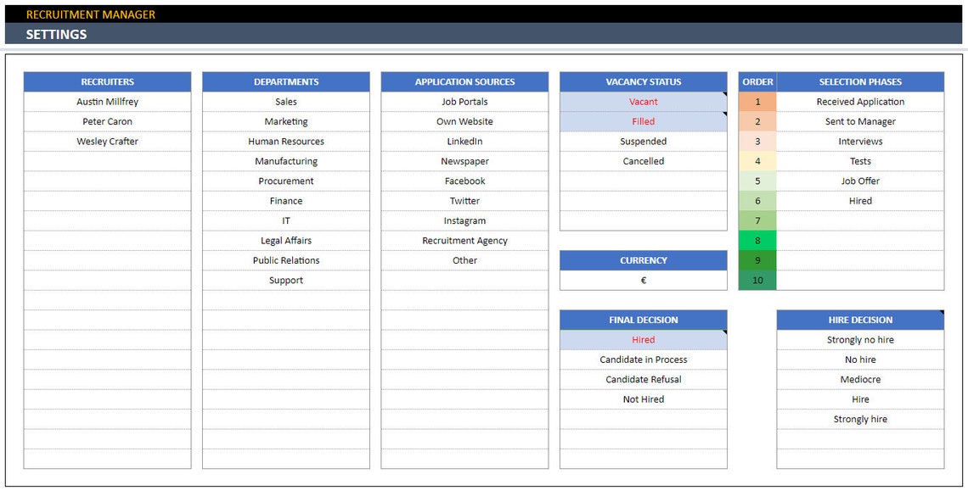Image resolution: width=968 pixels, height=496 pixels.
Task: Select the Public Relations department cell
Action: coord(286,260)
